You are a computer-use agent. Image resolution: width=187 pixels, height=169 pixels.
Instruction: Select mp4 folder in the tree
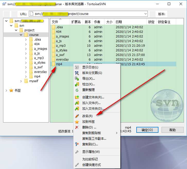pos(37,77)
